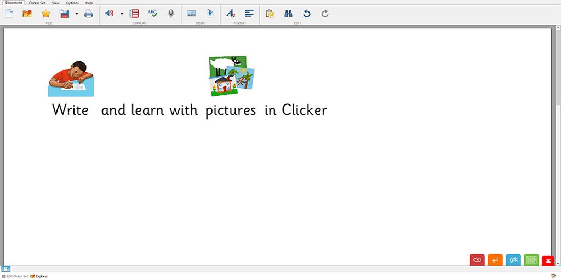Image resolution: width=561 pixels, height=280 pixels.
Task: Undo the last action
Action: coord(307,14)
